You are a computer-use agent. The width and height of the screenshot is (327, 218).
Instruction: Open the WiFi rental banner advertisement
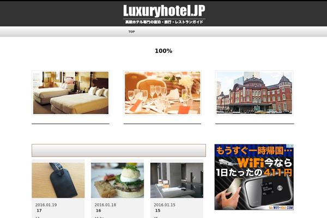[x=254, y=177]
